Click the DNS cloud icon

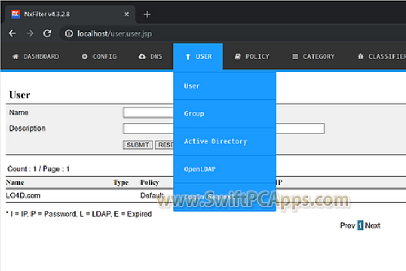[x=142, y=56]
